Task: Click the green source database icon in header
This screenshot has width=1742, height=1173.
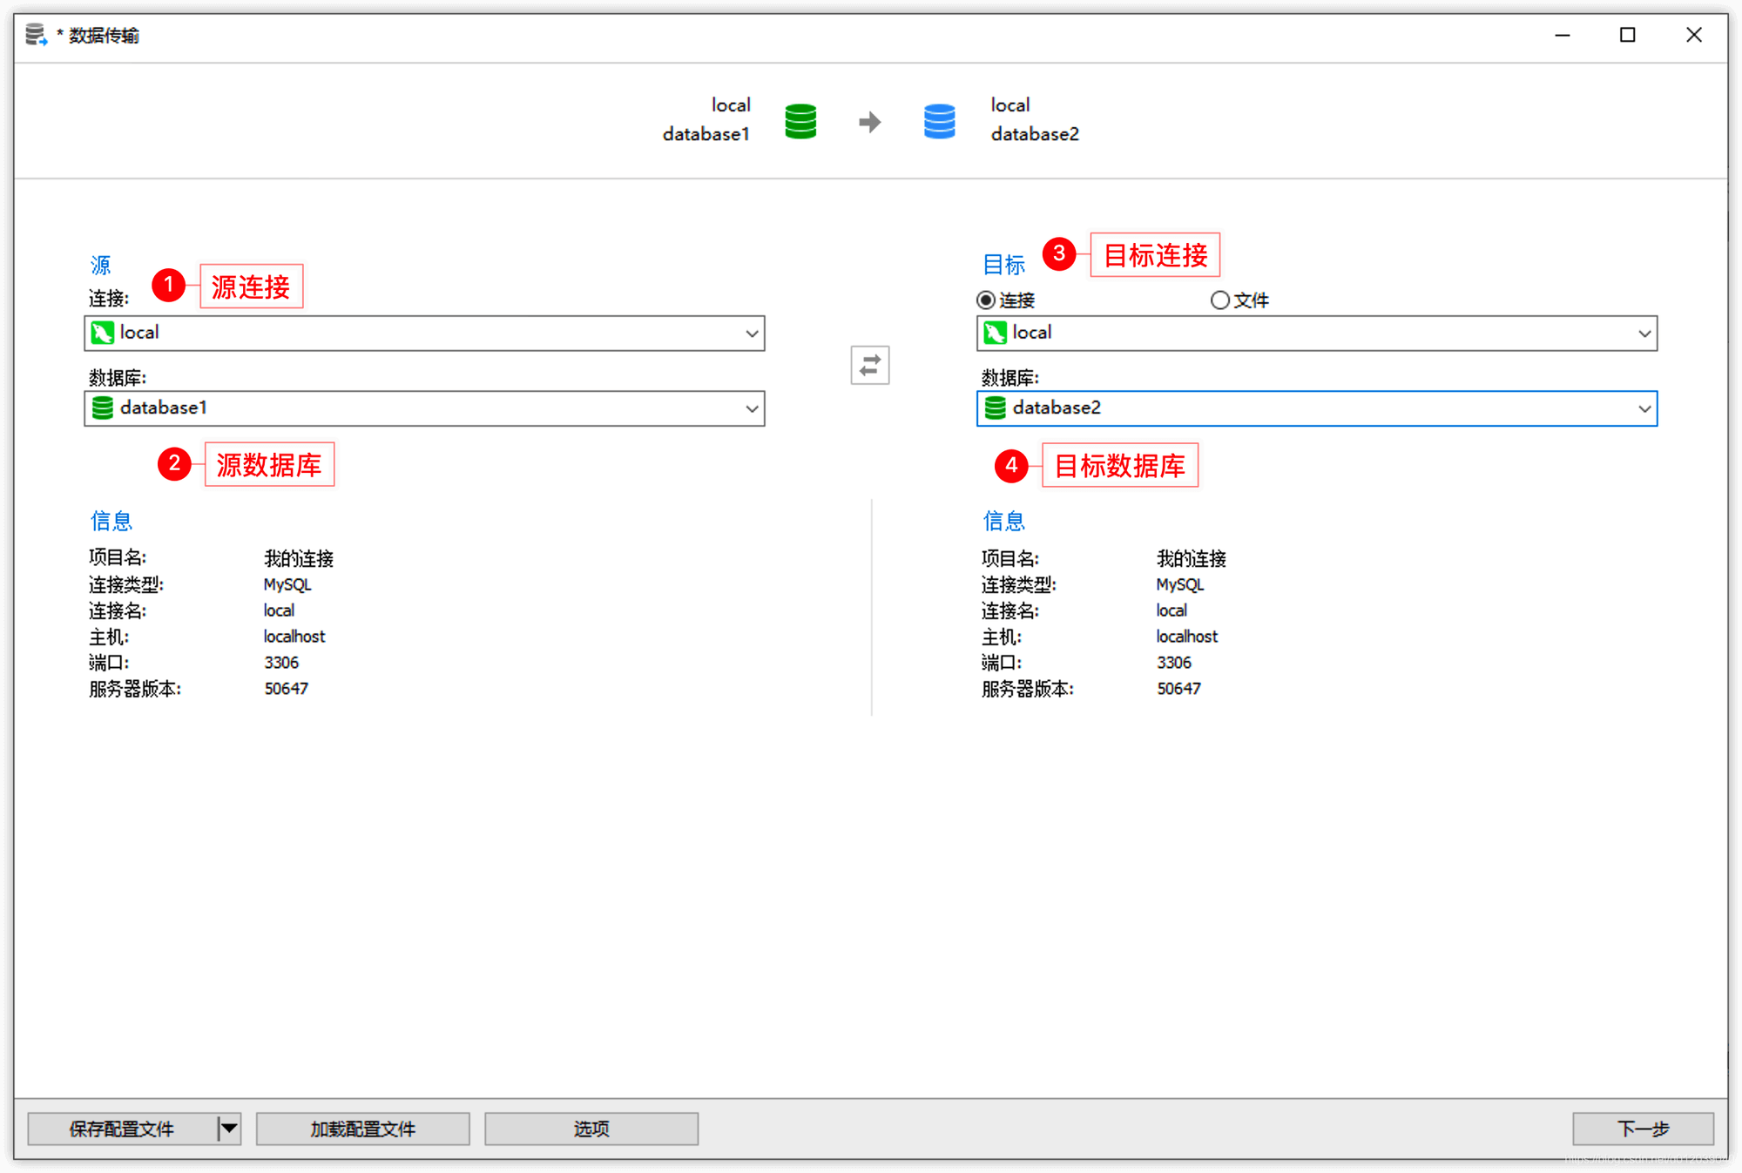Action: pyautogui.click(x=800, y=121)
